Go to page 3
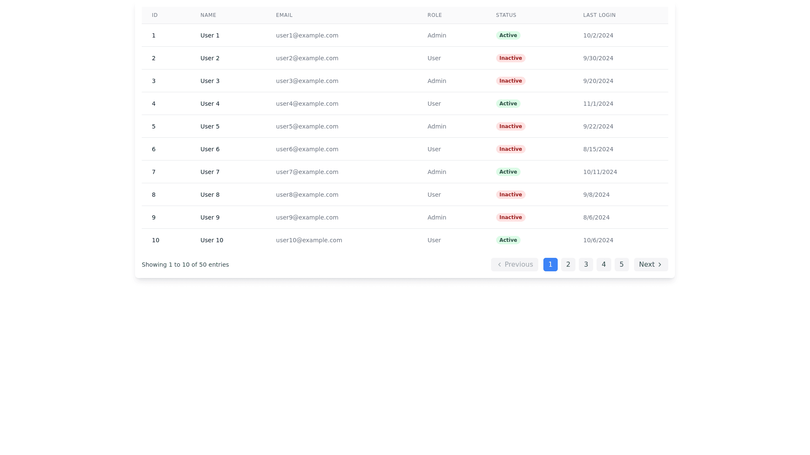810x455 pixels. [x=586, y=265]
